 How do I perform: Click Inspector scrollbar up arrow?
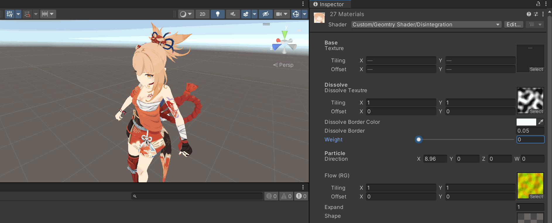pos(550,12)
